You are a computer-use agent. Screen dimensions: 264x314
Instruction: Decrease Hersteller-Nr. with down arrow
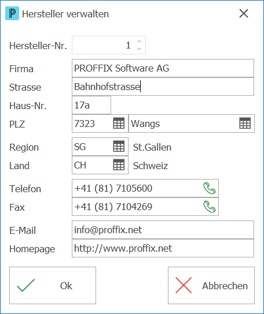click(x=139, y=48)
